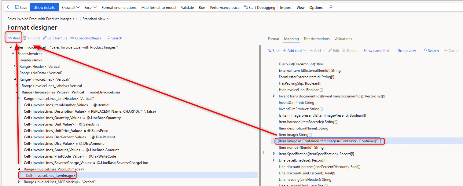Click the Show details button
Screen dimensions: 463x186
44,7
